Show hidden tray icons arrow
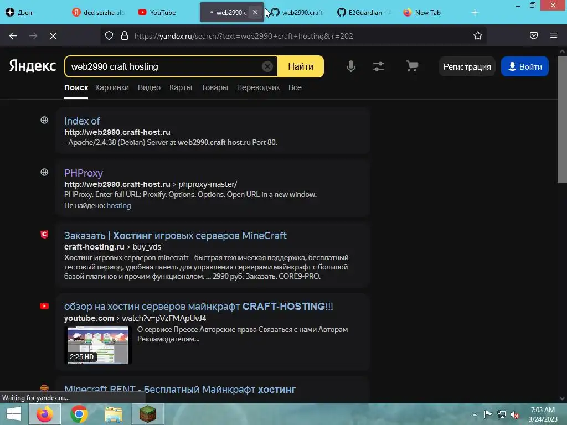567x425 pixels. (x=475, y=414)
